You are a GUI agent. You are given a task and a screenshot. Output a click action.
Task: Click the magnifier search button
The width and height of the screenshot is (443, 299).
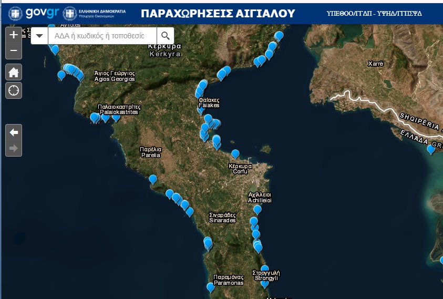[x=166, y=36]
